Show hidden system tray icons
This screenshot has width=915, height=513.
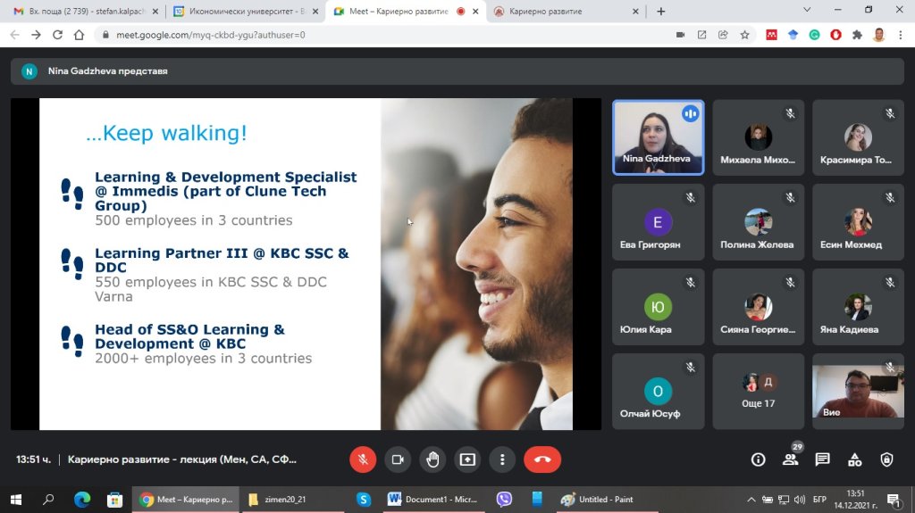(751, 500)
